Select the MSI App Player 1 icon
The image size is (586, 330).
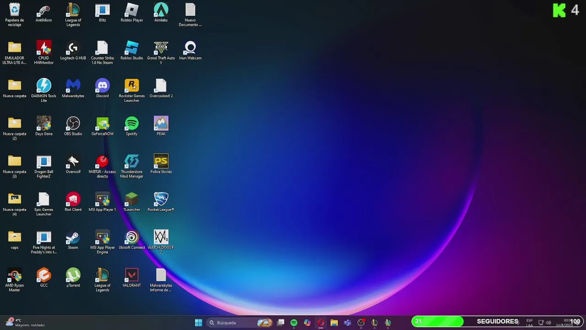(x=103, y=202)
